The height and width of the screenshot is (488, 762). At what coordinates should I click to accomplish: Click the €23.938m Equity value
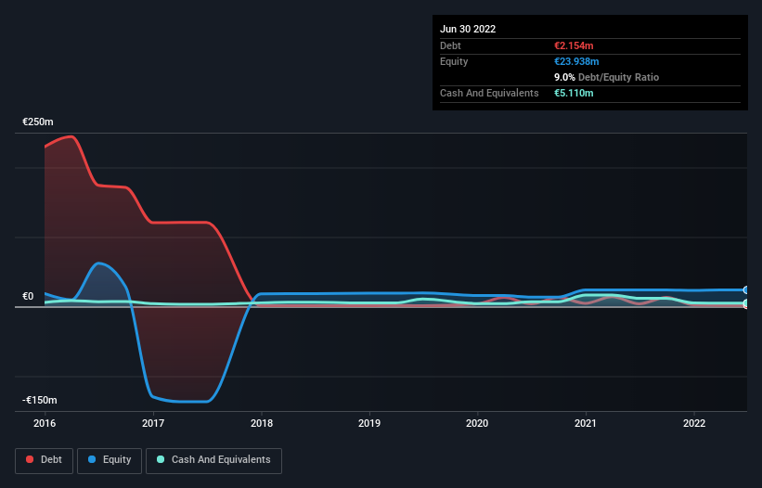576,61
